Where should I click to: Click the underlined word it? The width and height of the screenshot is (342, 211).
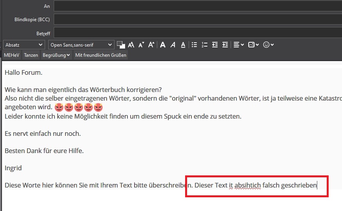[x=231, y=185]
